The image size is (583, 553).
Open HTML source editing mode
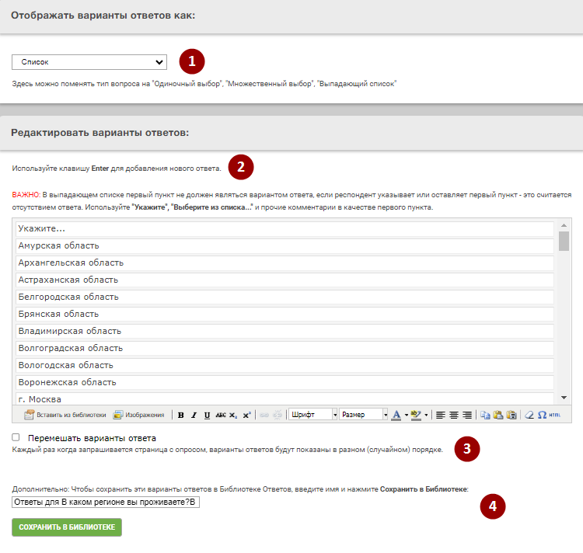(554, 415)
